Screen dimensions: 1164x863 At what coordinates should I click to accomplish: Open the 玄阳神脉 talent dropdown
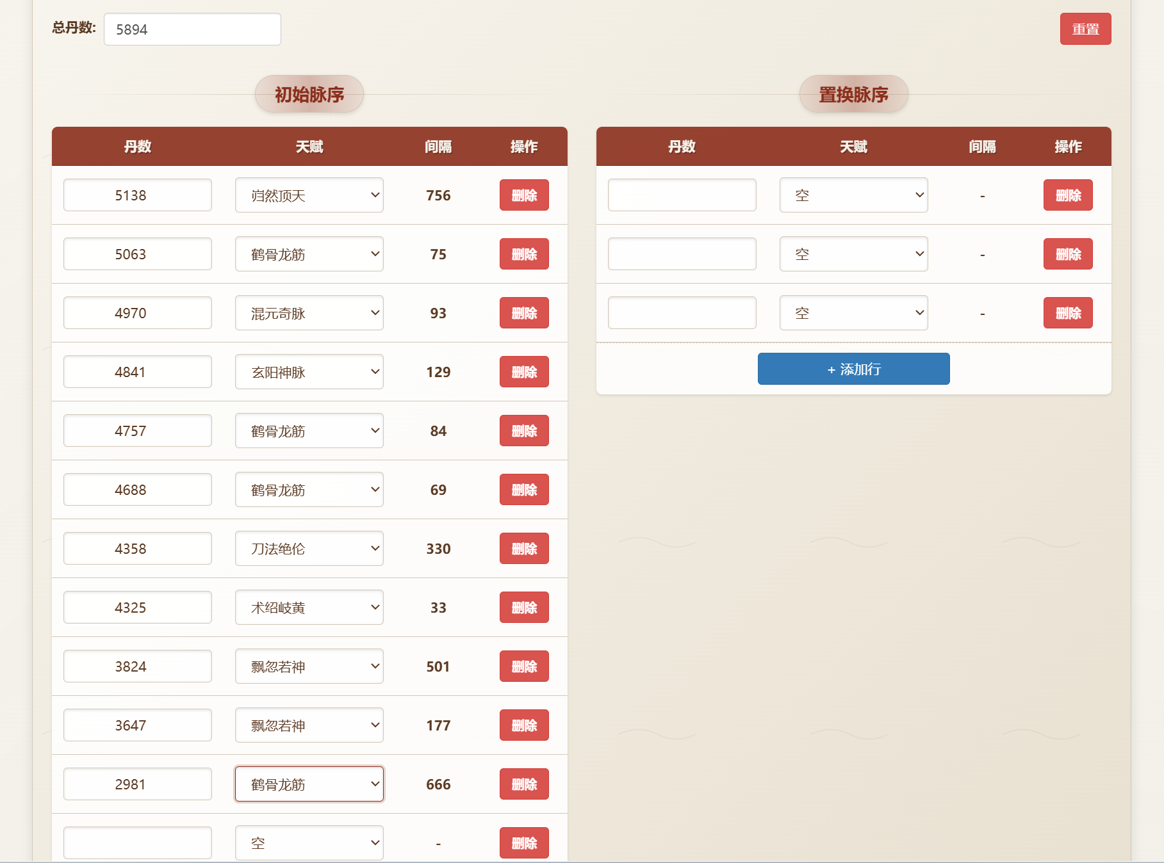(x=309, y=372)
